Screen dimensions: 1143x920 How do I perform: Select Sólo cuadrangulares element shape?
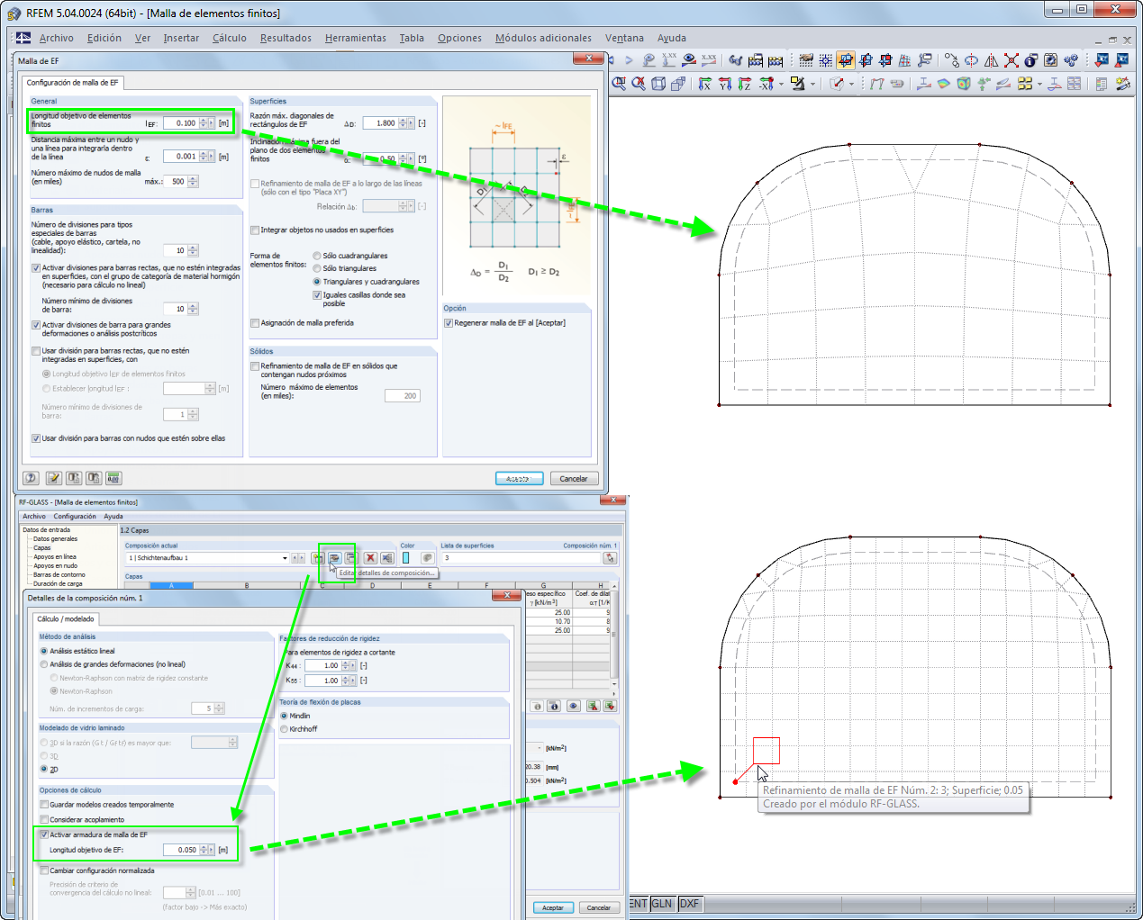click(x=317, y=256)
